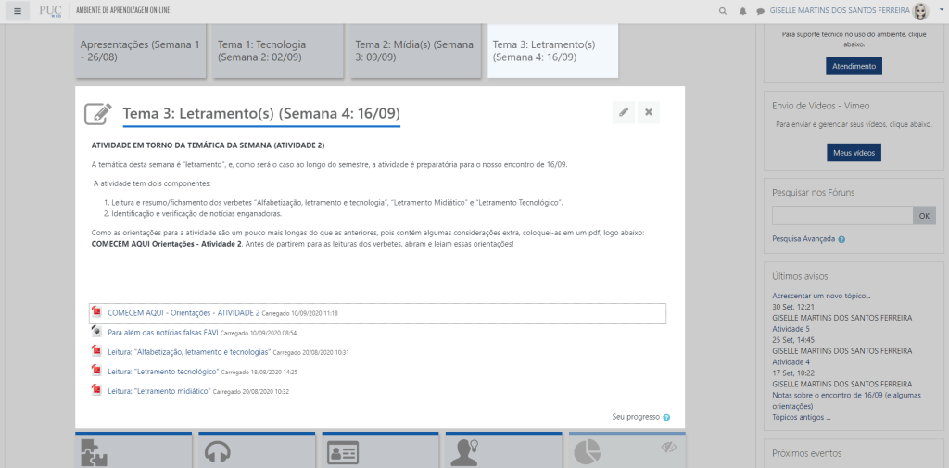The width and height of the screenshot is (949, 468).
Task: Close the Tema 3 section with X
Action: [x=649, y=112]
